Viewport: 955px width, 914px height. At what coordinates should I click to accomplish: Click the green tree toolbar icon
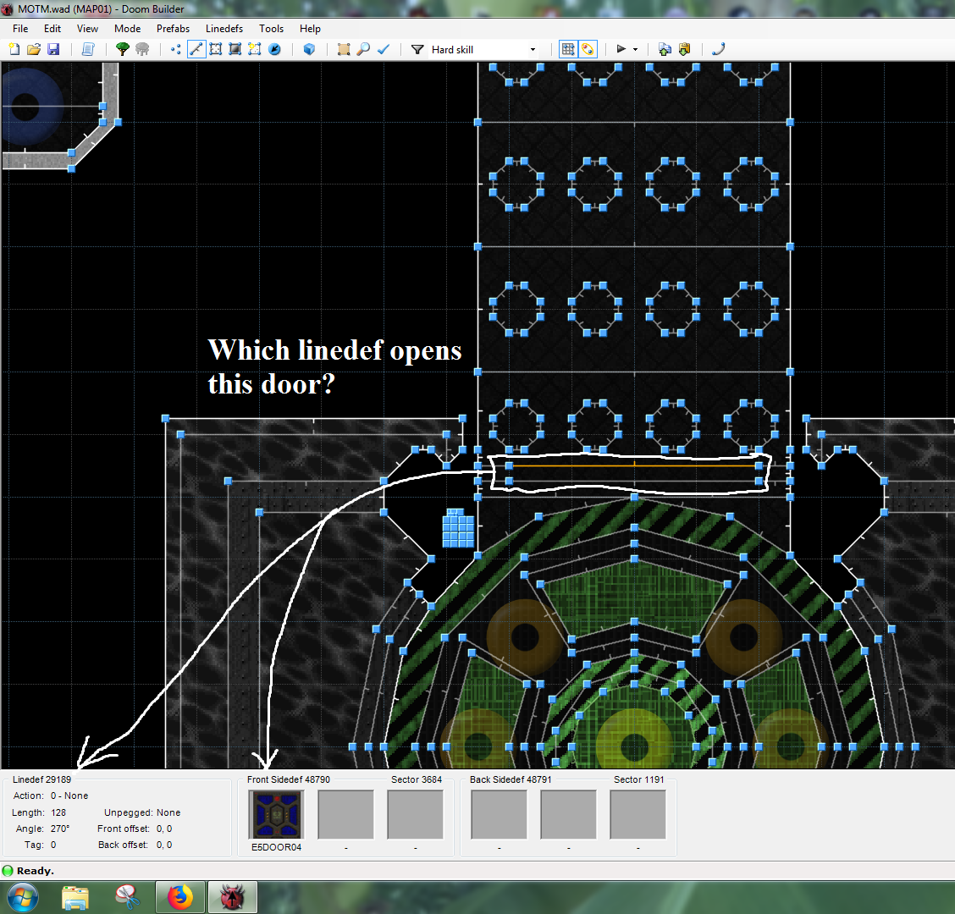[123, 49]
